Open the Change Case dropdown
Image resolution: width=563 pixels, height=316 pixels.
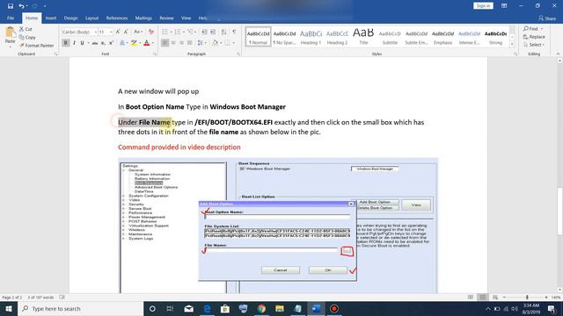coord(138,32)
